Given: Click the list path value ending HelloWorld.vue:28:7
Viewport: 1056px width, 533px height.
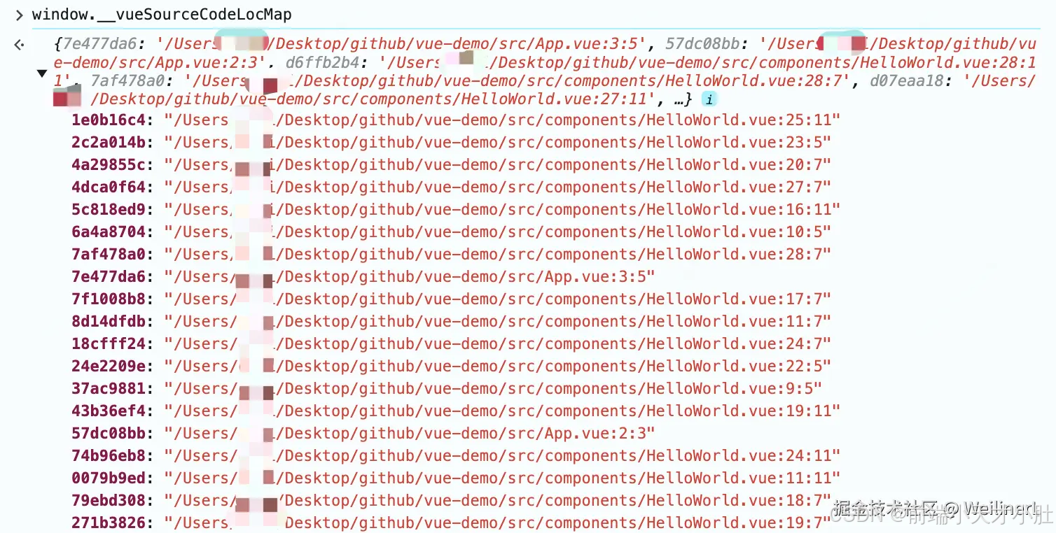Looking at the screenshot, I should coord(498,254).
